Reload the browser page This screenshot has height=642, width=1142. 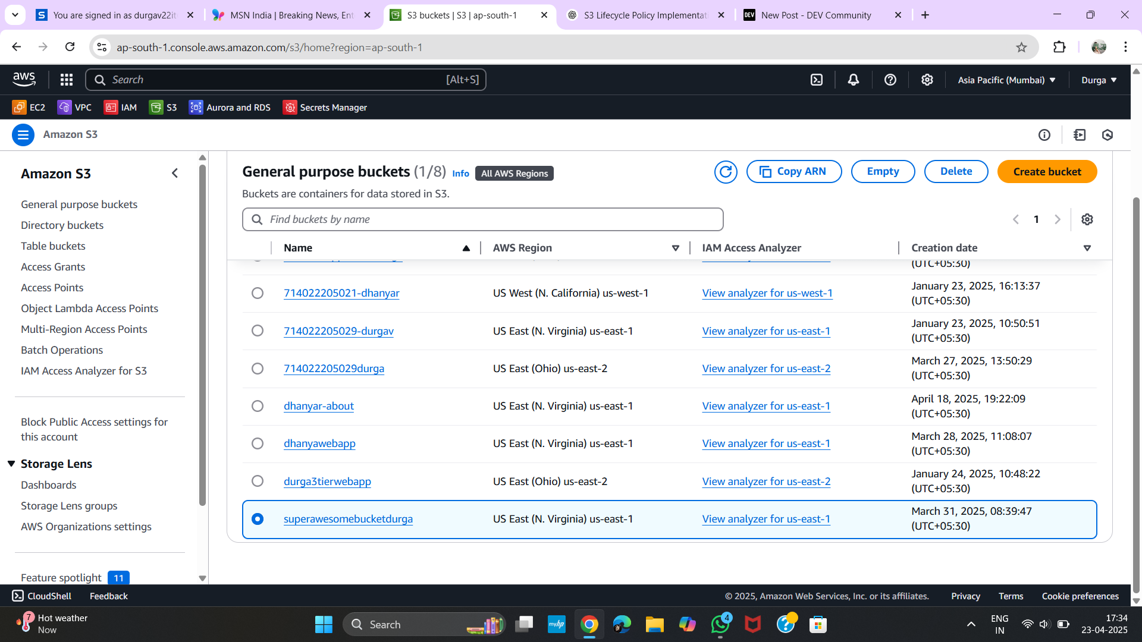pyautogui.click(x=70, y=47)
